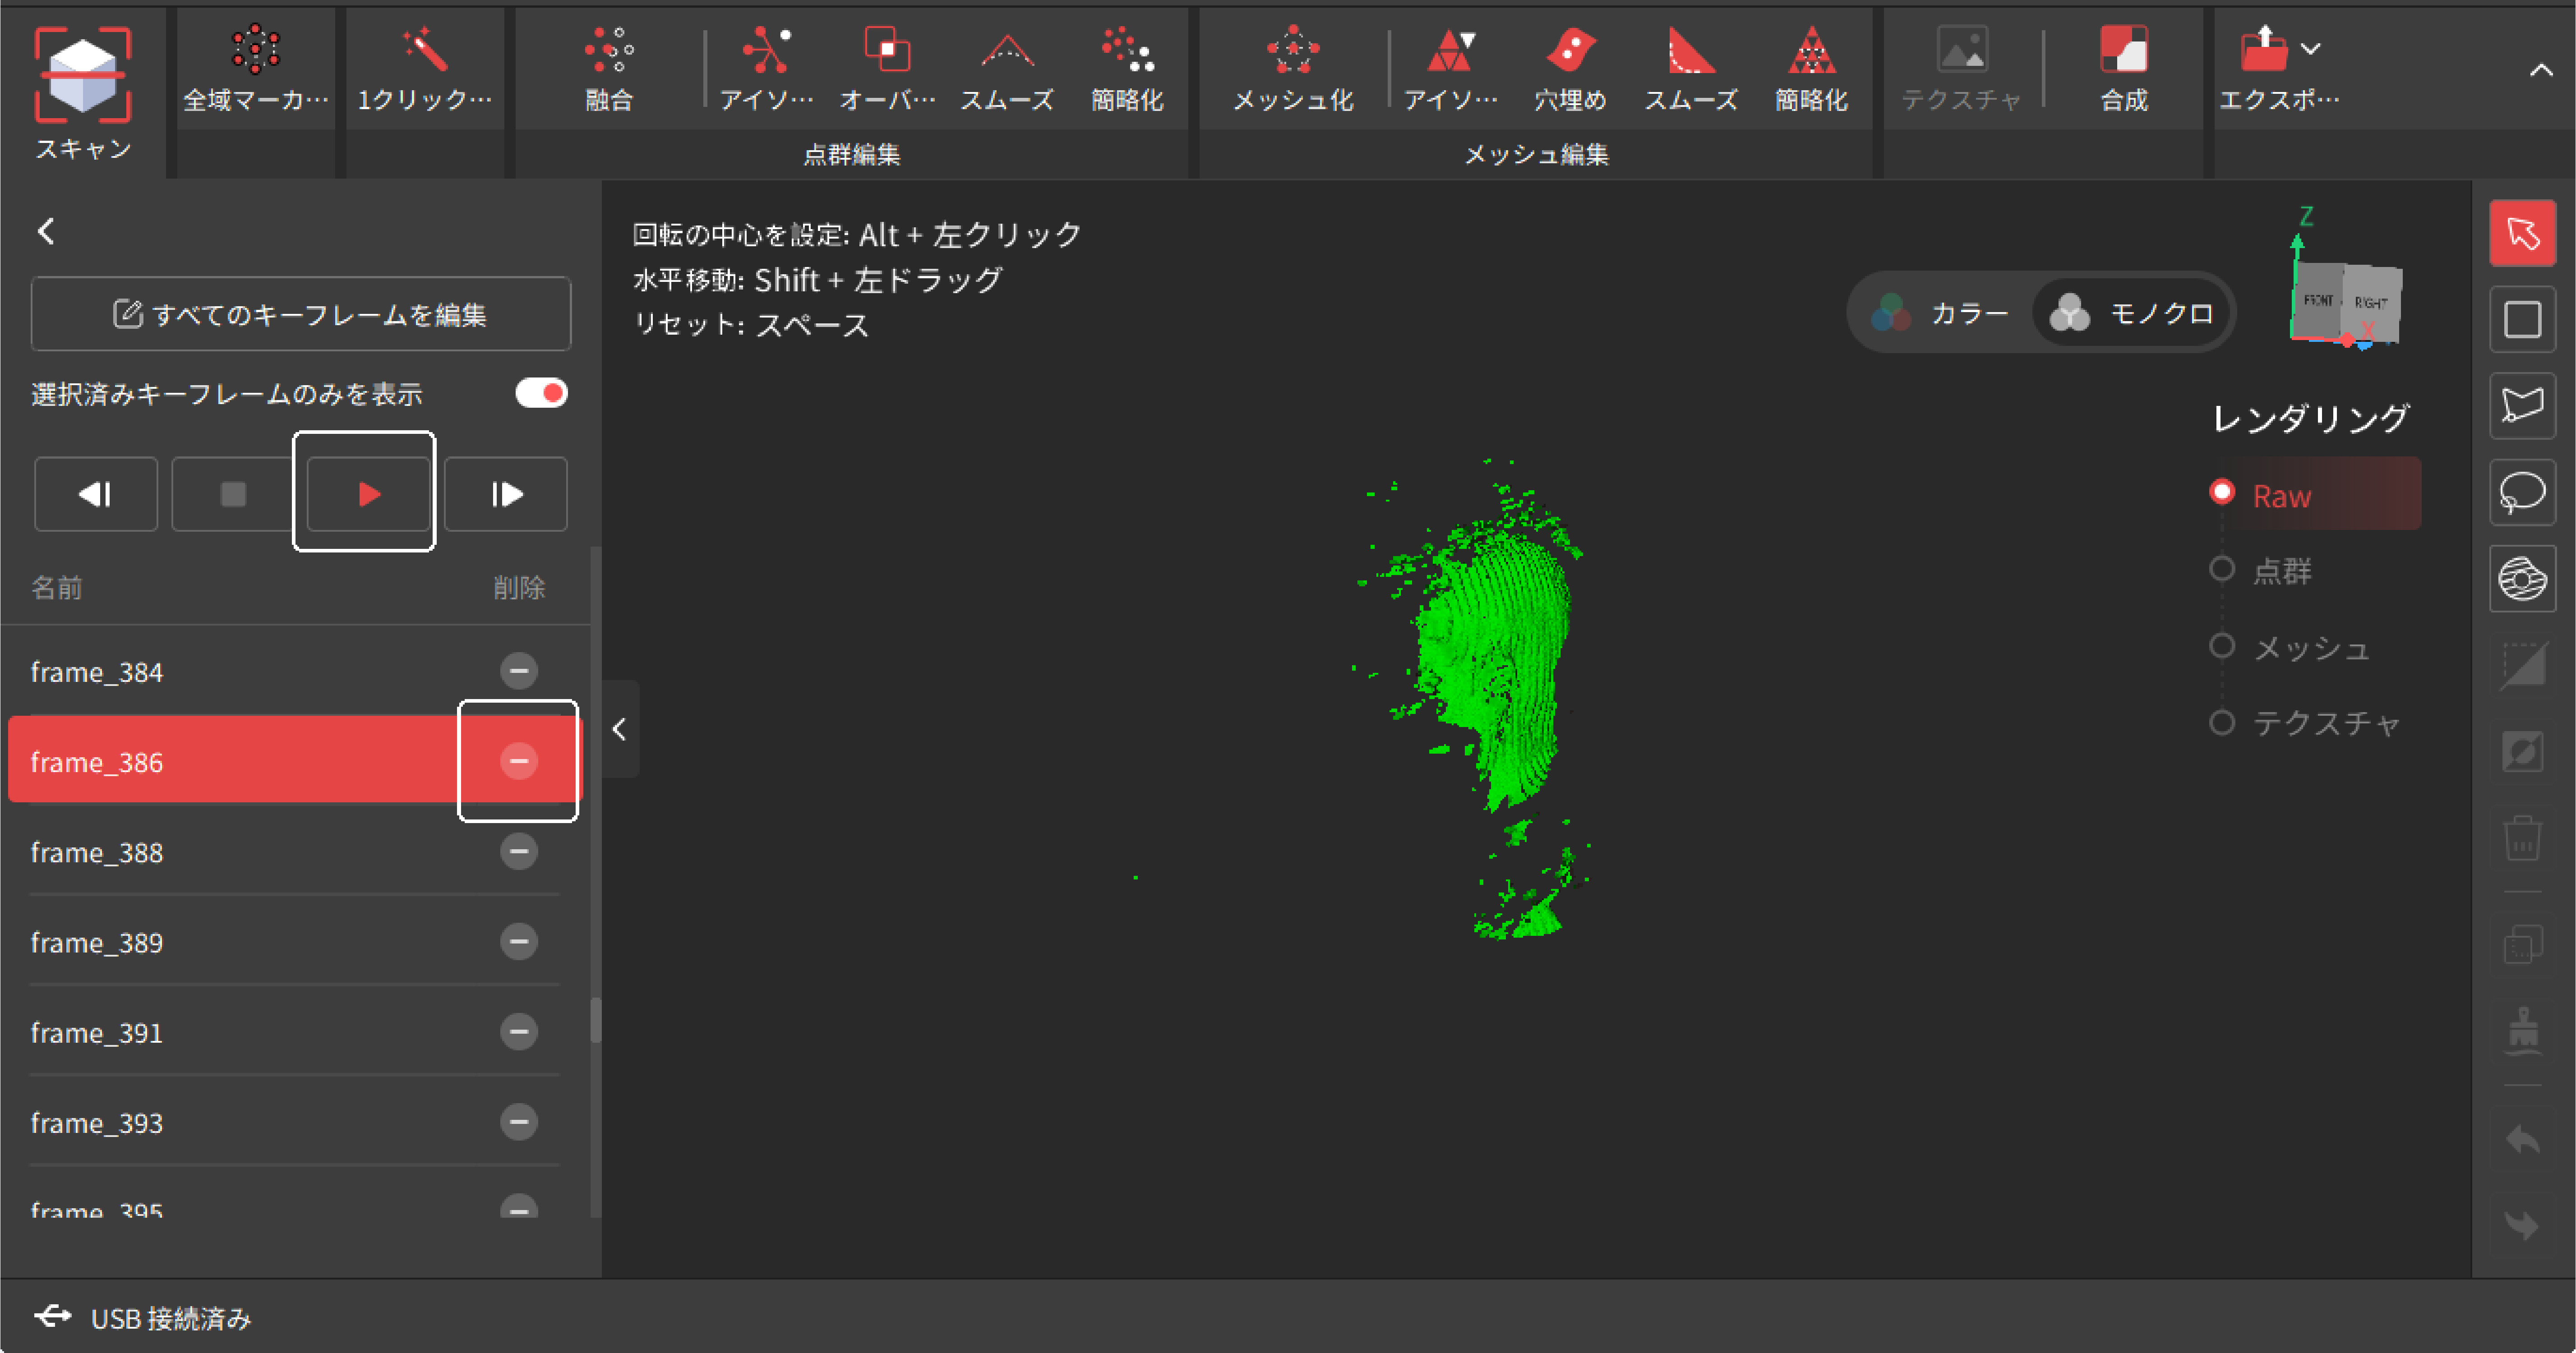This screenshot has height=1353, width=2576.
Task: Collapse the left keyframe panel
Action: coord(620,729)
